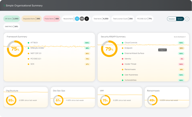Open the Cloud Controls KPI row

coord(153,43)
